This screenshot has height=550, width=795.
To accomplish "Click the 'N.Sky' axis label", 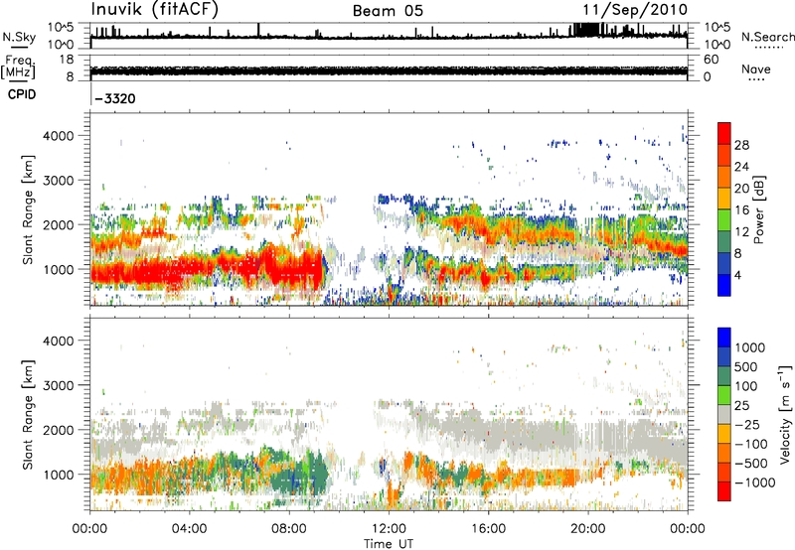I will [19, 37].
